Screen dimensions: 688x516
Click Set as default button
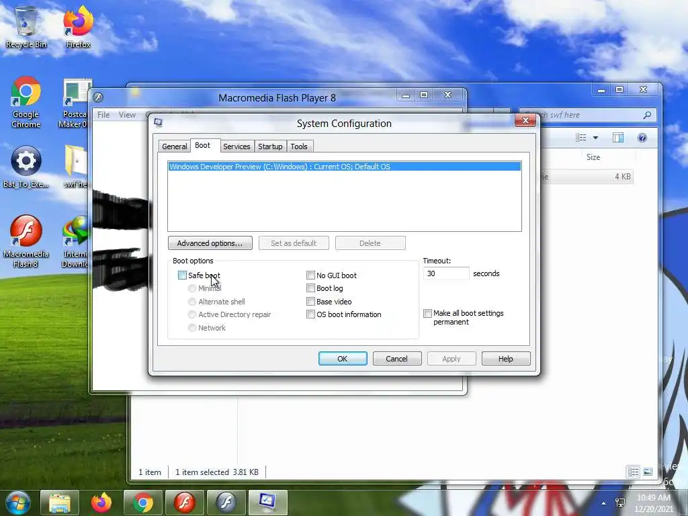click(x=294, y=243)
